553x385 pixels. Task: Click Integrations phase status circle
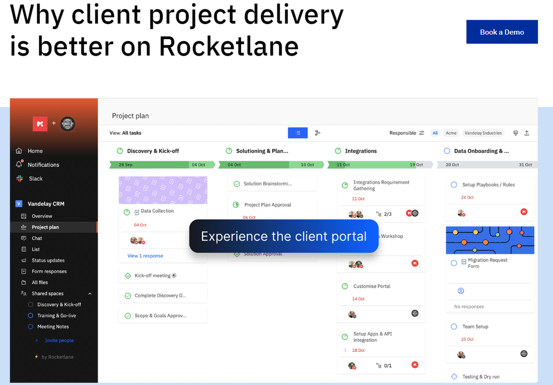pos(338,151)
